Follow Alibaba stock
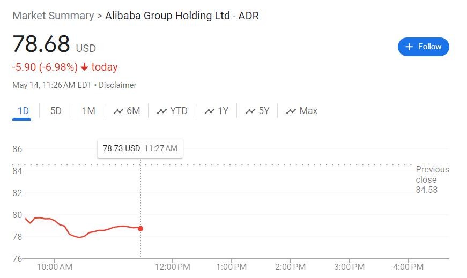 [x=423, y=47]
